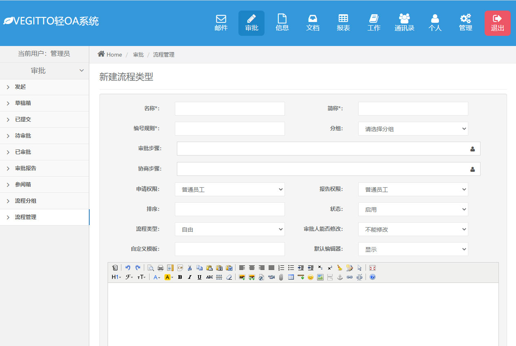The width and height of the screenshot is (516, 346).
Task: Open 邮件 mail in top navigation
Action: (221, 23)
